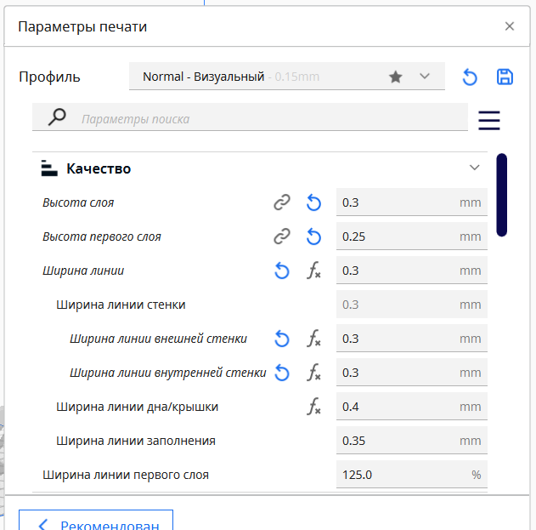
Task: Open the settings visibility hamburger menu
Action: coord(489,120)
